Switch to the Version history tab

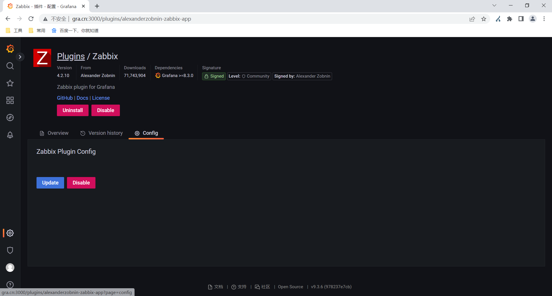(101, 133)
